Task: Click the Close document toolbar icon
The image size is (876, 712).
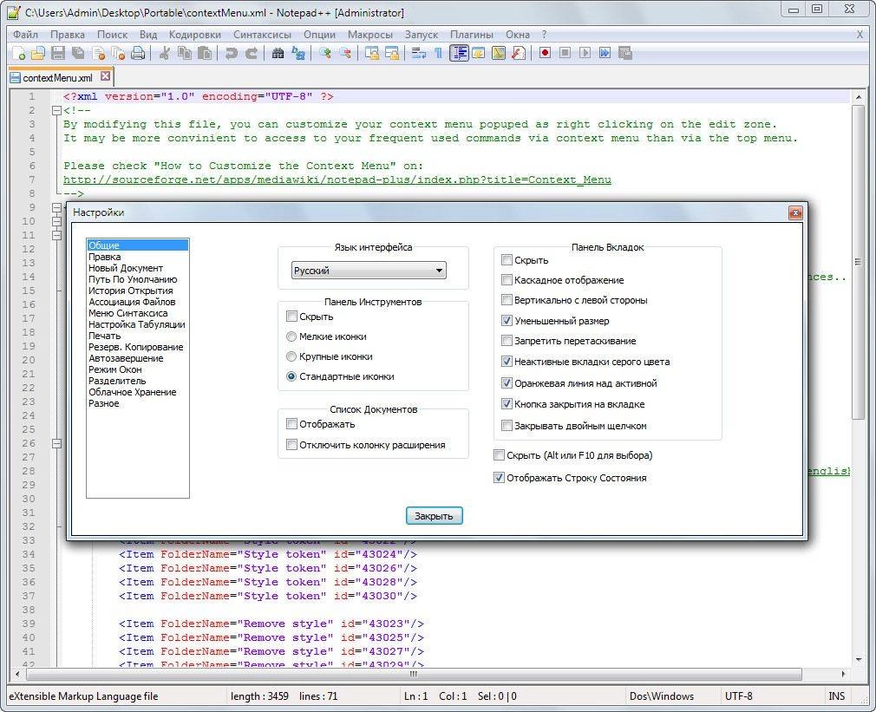Action: 98,54
